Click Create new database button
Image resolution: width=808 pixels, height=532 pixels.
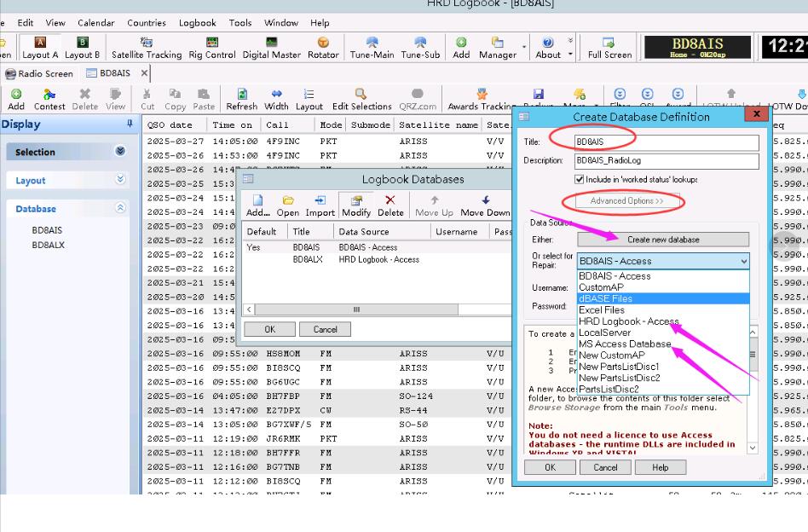663,240
